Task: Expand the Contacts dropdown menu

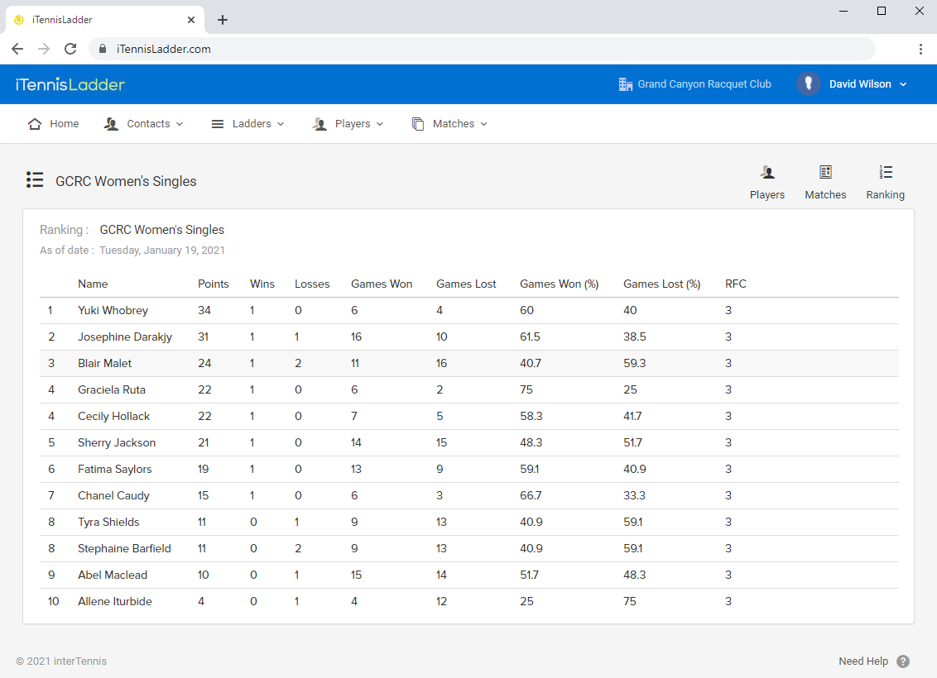Action: tap(143, 124)
